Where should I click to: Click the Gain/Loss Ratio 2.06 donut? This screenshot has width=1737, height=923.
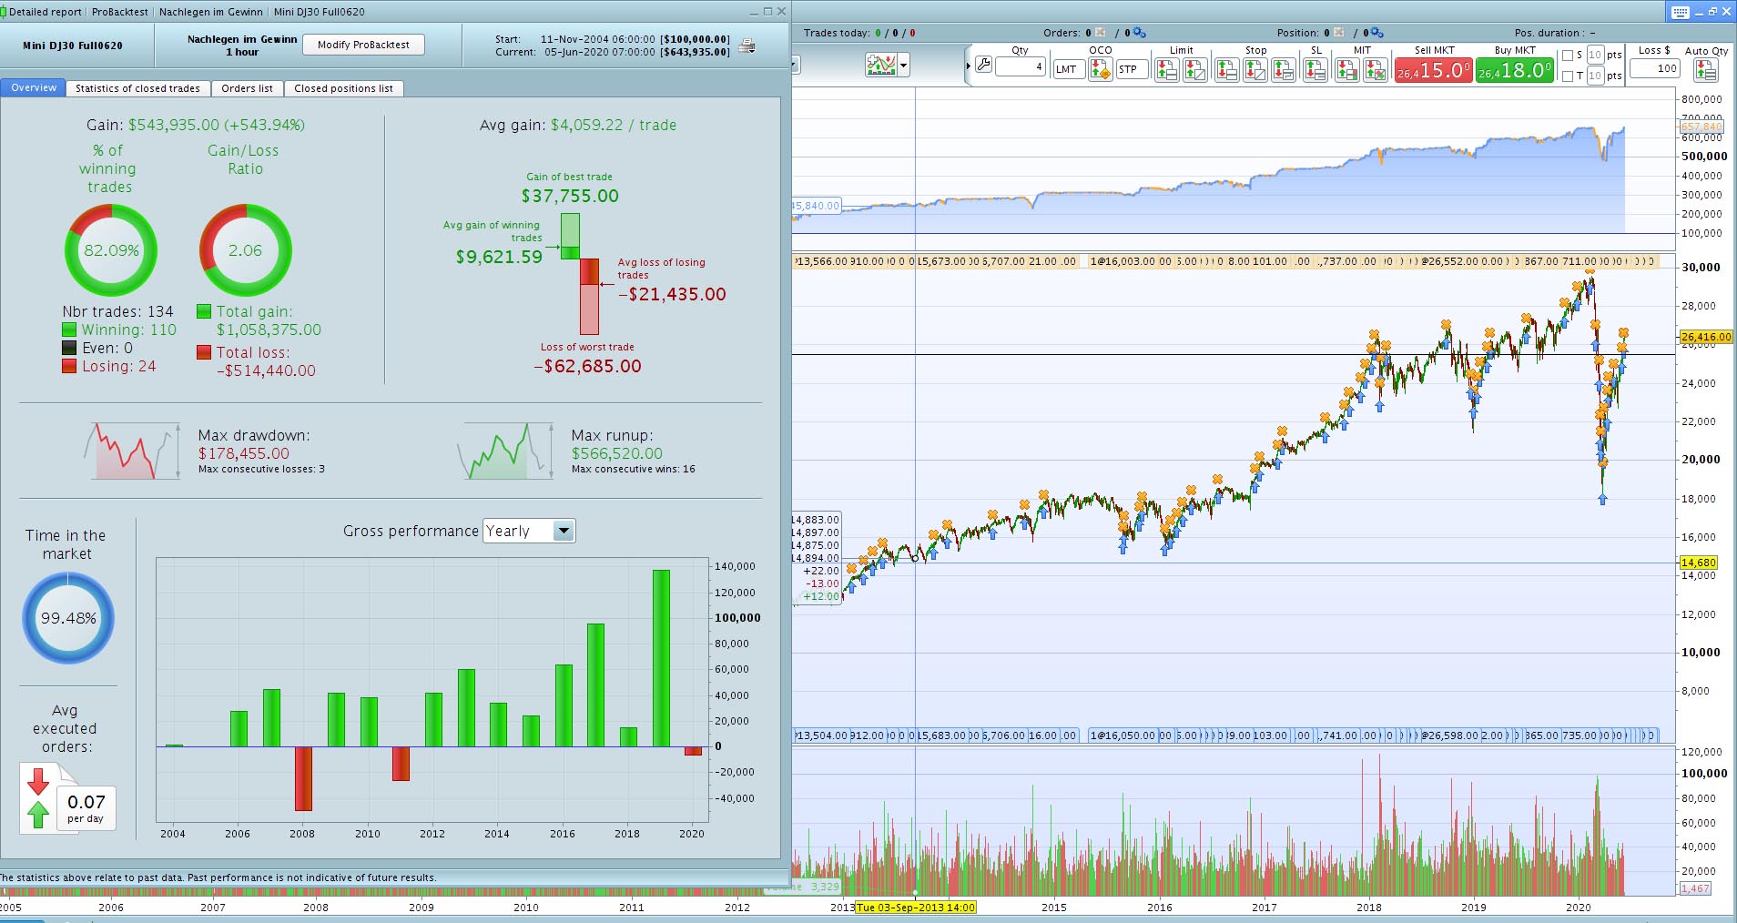pyautogui.click(x=245, y=249)
